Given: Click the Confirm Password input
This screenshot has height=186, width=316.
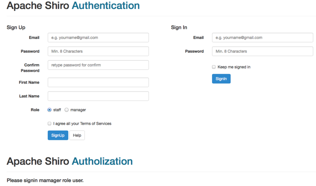Looking at the screenshot, I should point(98,65).
